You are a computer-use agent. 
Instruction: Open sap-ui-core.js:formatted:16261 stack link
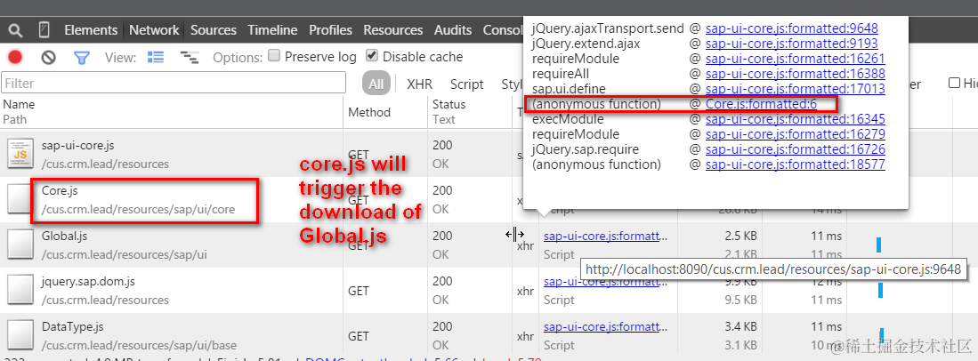[x=796, y=59]
